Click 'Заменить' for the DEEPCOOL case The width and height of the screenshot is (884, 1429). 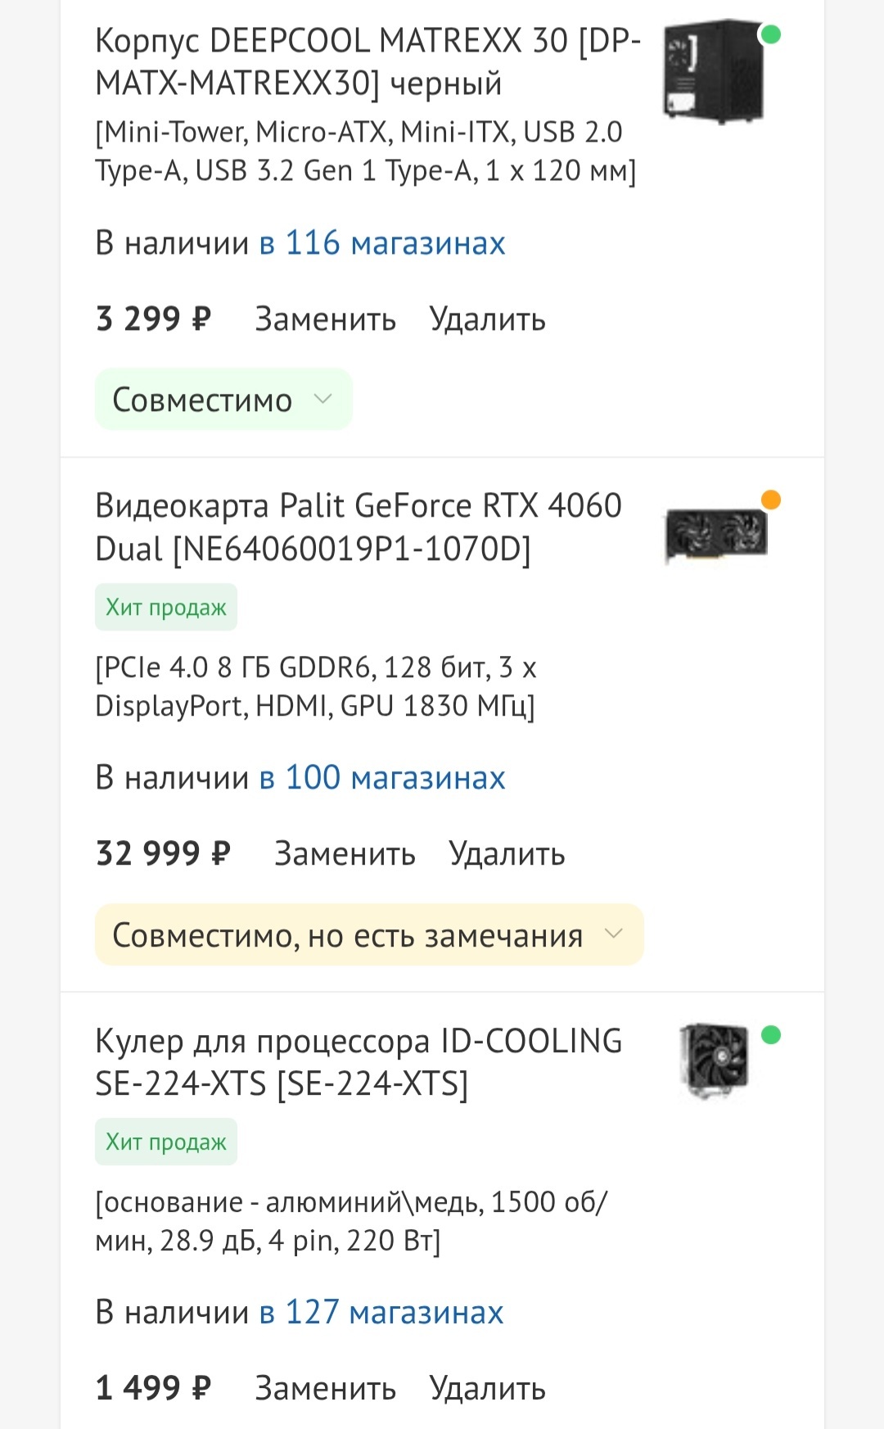pyautogui.click(x=325, y=319)
